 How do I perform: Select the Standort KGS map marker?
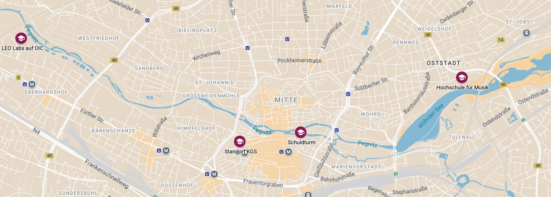[x=240, y=141]
